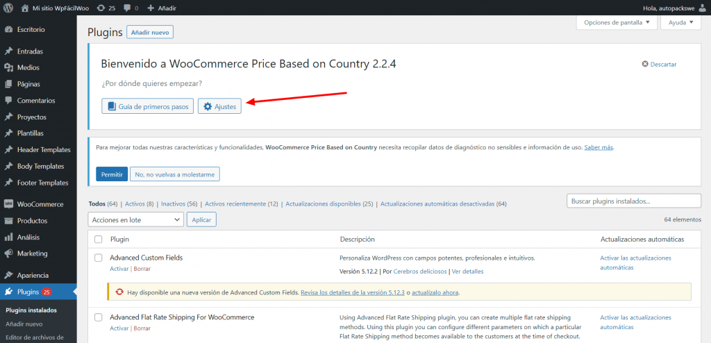
Task: Show Activos recientemente (12) plugins
Action: 241,204
